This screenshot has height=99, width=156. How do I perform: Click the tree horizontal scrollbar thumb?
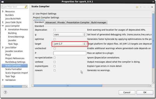(13, 86)
